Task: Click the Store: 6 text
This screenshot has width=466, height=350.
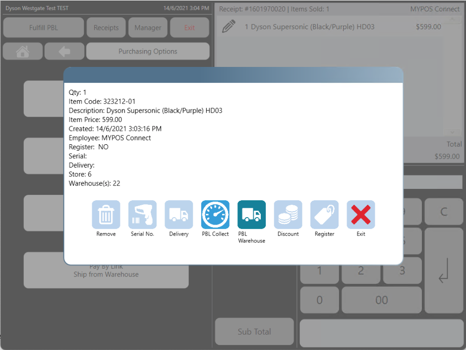Action: tap(80, 174)
